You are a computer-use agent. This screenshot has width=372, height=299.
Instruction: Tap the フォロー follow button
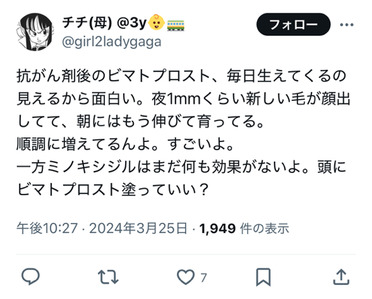(293, 24)
